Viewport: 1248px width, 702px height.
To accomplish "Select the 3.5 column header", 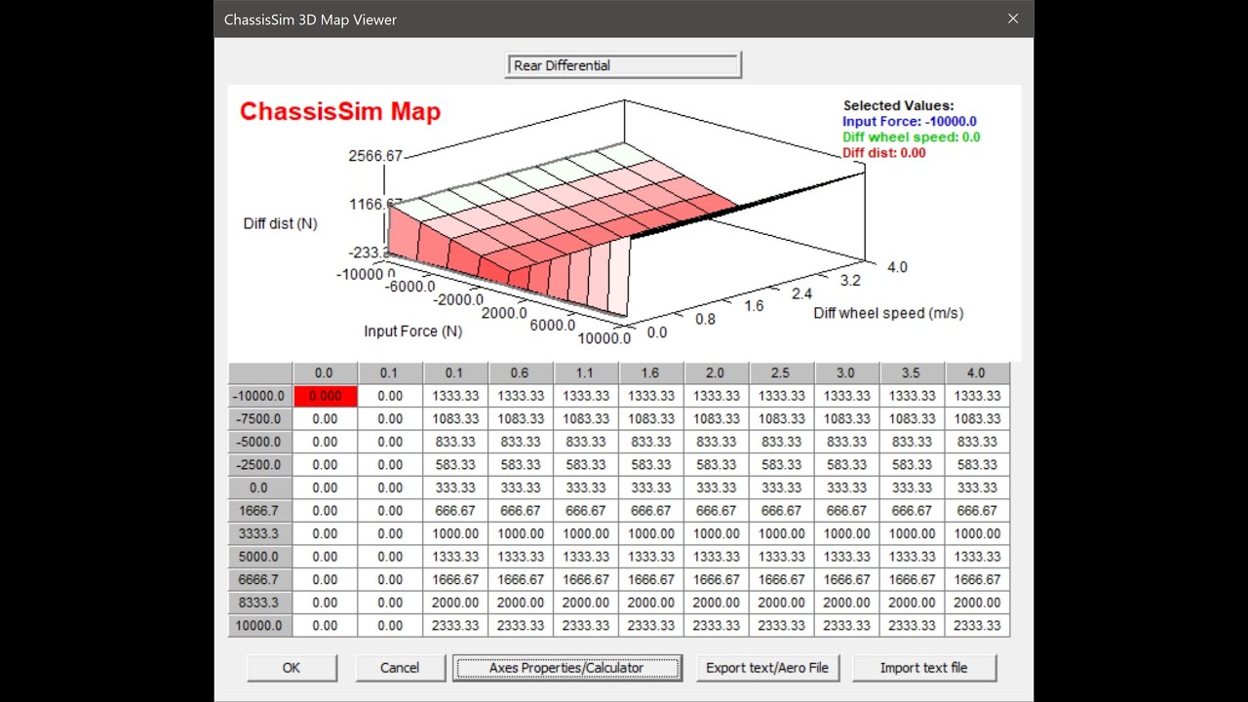I will [x=913, y=373].
